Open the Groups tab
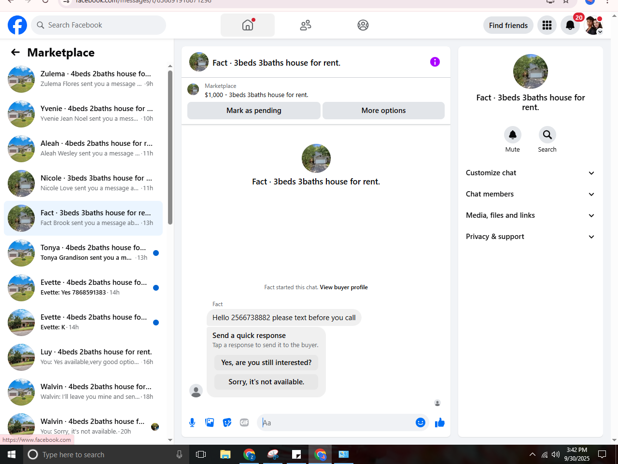The height and width of the screenshot is (464, 618). click(363, 25)
